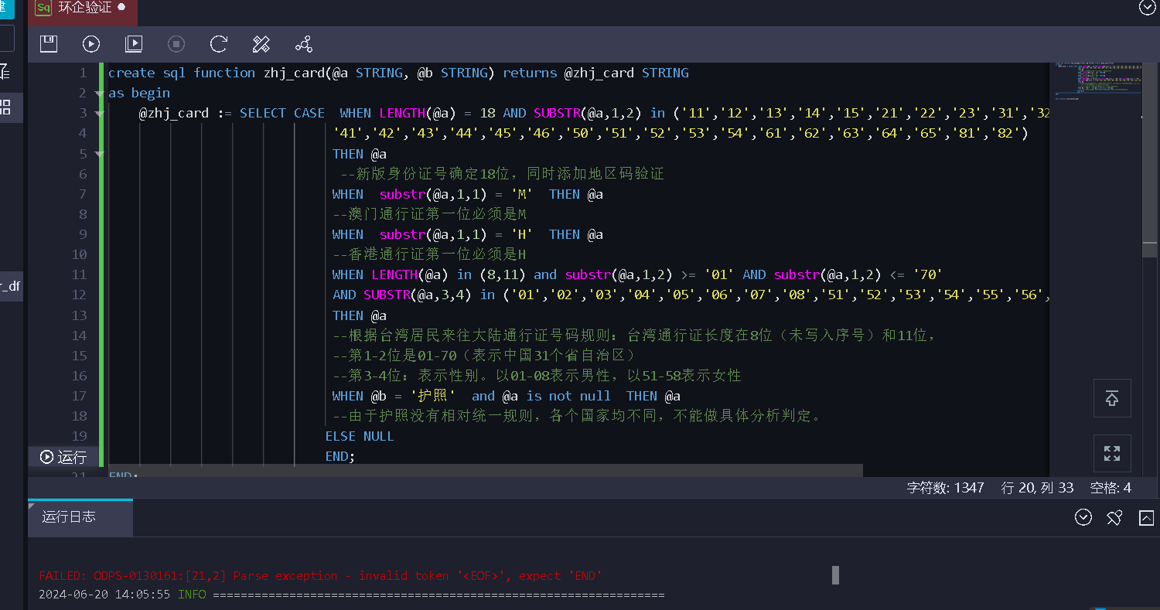The image size is (1160, 610).
Task: Click the advanced run with parameters icon
Action: (x=134, y=44)
